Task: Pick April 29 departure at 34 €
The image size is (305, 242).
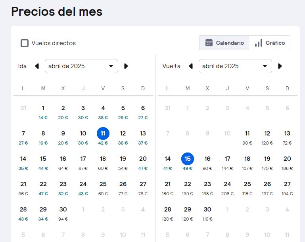Action: pos(43,214)
